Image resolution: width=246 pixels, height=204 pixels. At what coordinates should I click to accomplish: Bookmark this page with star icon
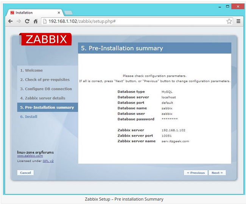point(229,21)
